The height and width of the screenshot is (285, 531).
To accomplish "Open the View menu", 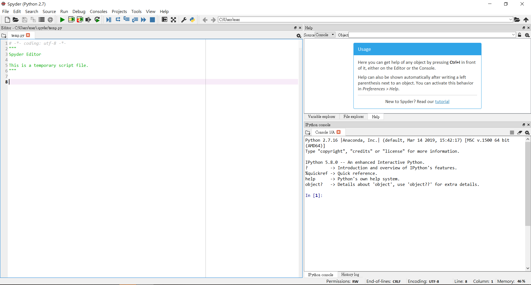I will coord(151,11).
